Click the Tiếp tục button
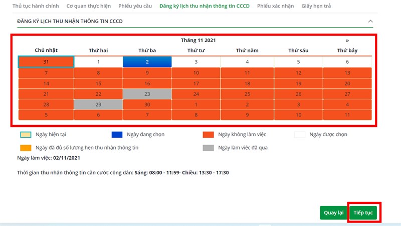This screenshot has height=226, width=401. pos(363,212)
